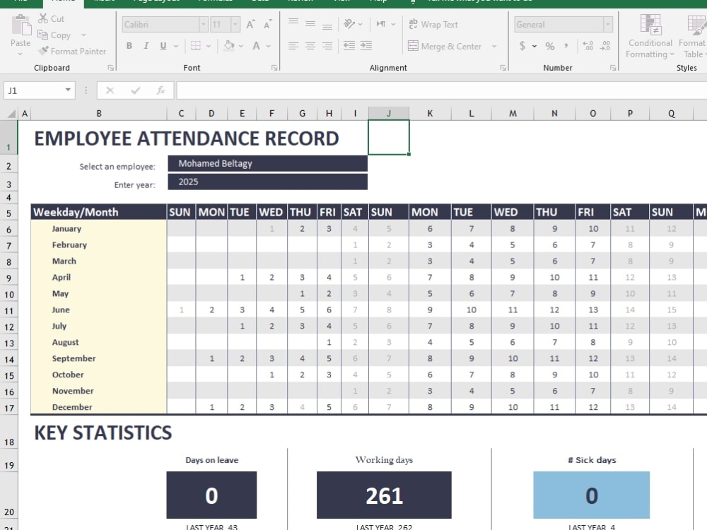This screenshot has height=530, width=707.
Task: Select row 5 header
Action: [x=8, y=213]
